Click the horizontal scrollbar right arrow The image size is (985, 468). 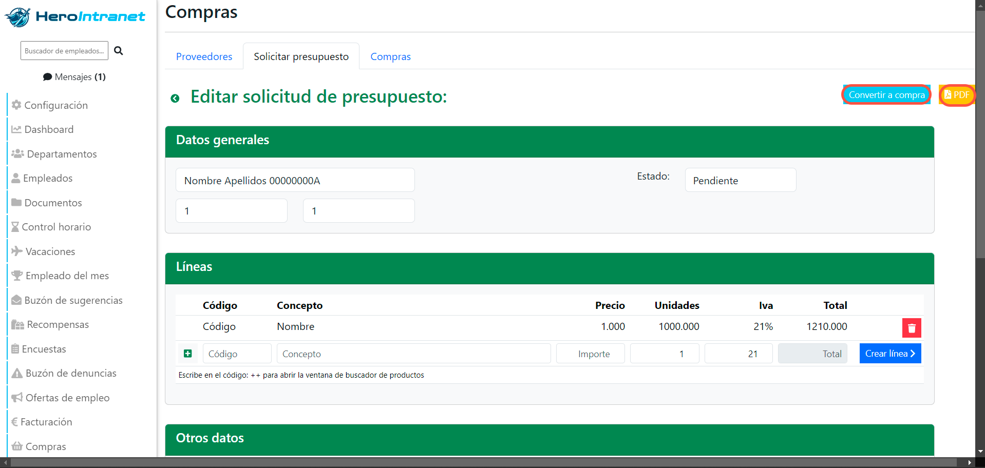(x=969, y=463)
